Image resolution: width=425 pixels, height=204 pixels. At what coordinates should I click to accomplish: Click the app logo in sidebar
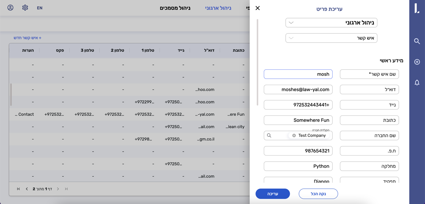click(x=417, y=8)
